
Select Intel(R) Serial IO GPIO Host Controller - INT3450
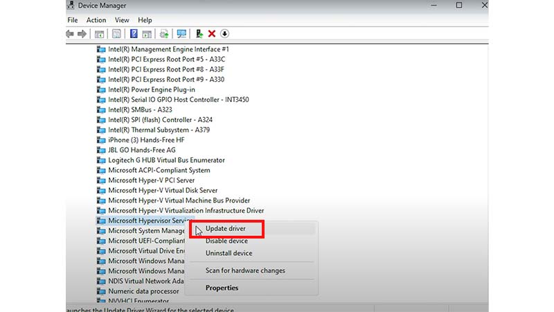click(x=179, y=100)
